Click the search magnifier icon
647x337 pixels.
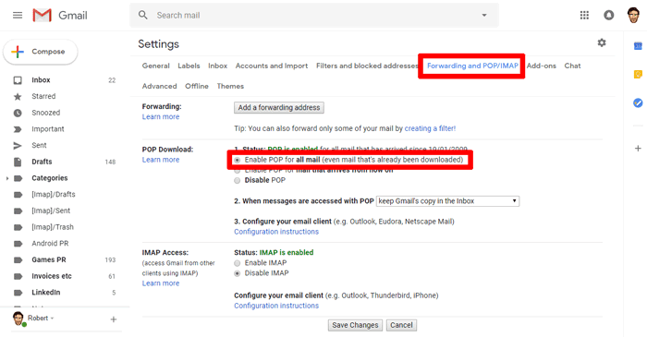tap(142, 16)
